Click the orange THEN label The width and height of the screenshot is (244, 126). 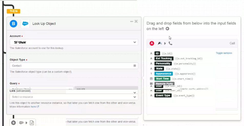[x=13, y=11]
